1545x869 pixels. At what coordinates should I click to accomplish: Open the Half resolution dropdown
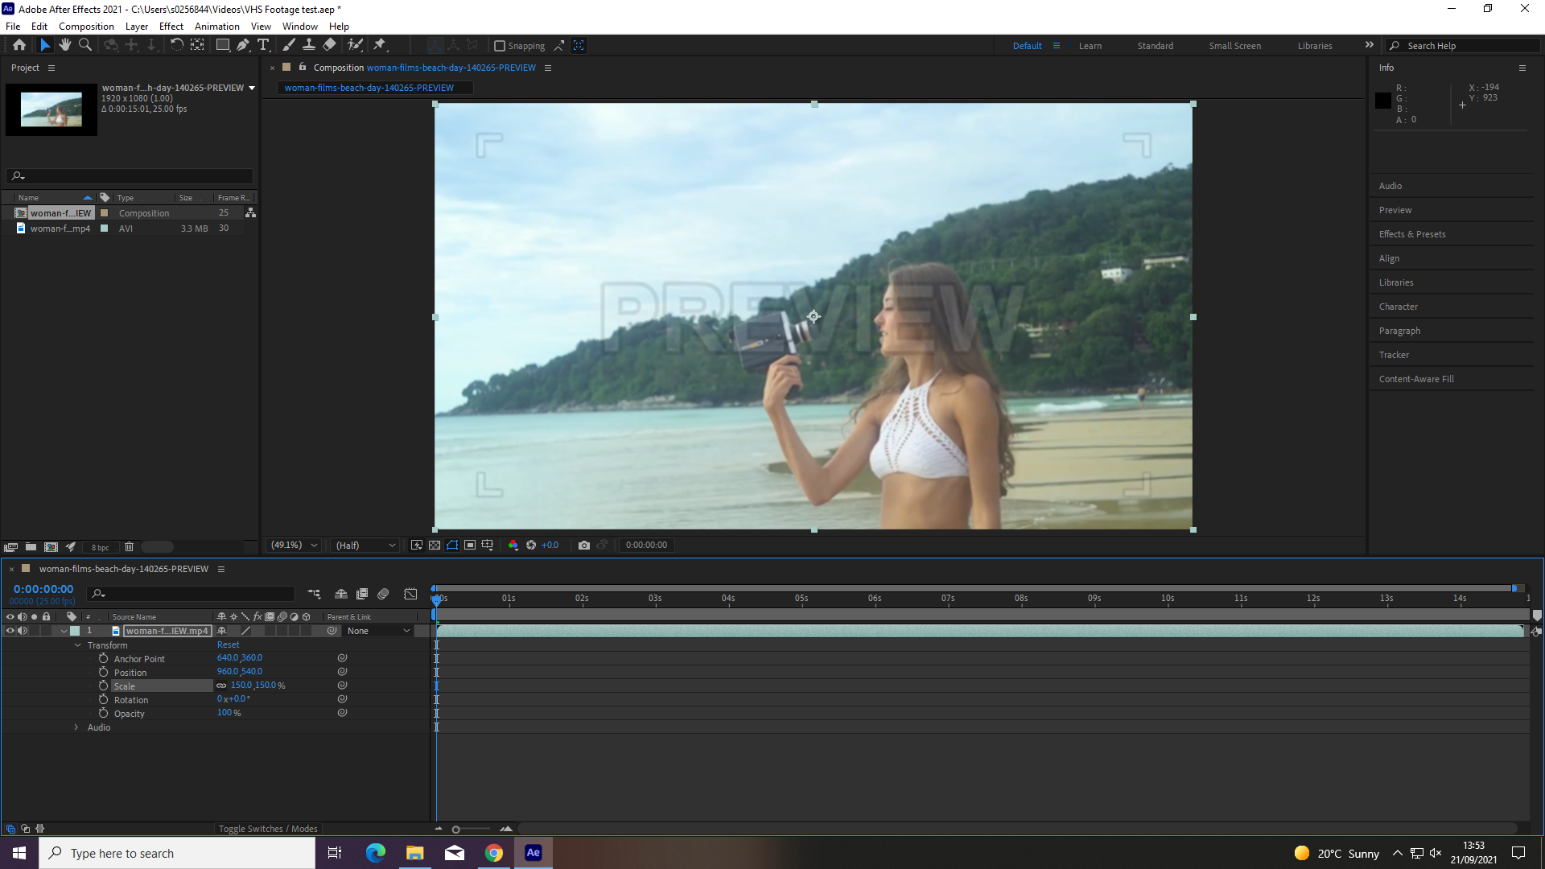tap(366, 545)
